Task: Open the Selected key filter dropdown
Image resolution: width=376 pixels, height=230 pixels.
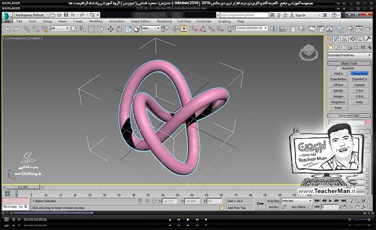Action: tap(297, 201)
